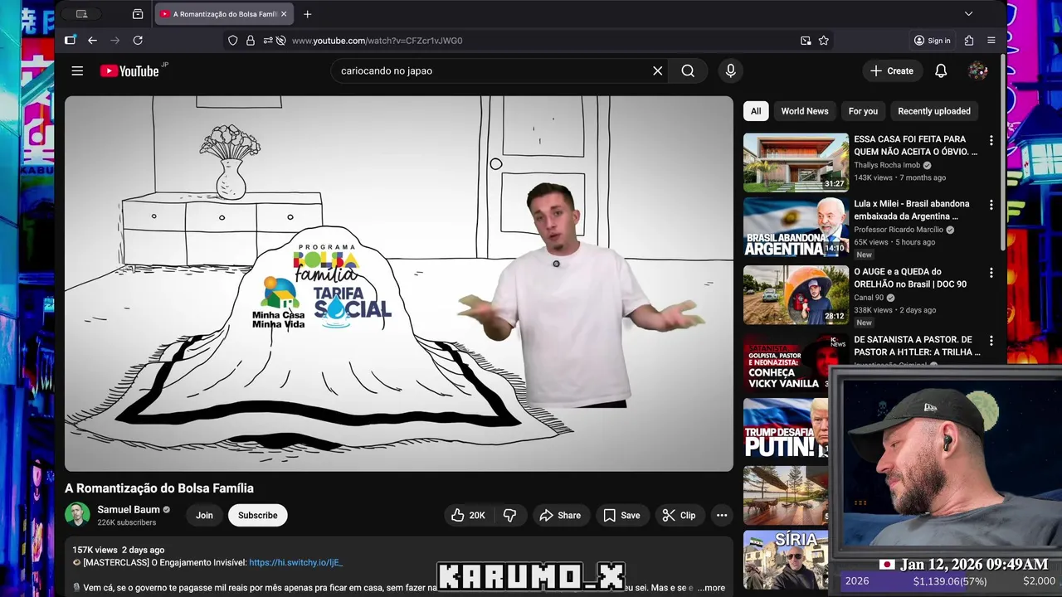Open the hi.switchy.io description link

[x=295, y=562]
